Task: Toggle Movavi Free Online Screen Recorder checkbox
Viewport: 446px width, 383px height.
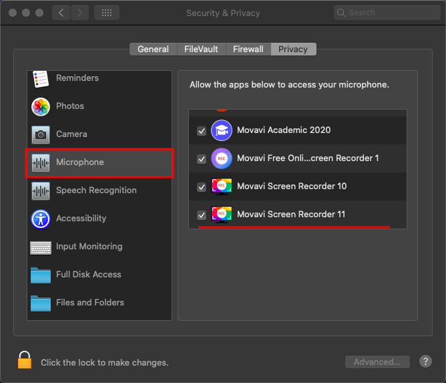Action: [202, 159]
